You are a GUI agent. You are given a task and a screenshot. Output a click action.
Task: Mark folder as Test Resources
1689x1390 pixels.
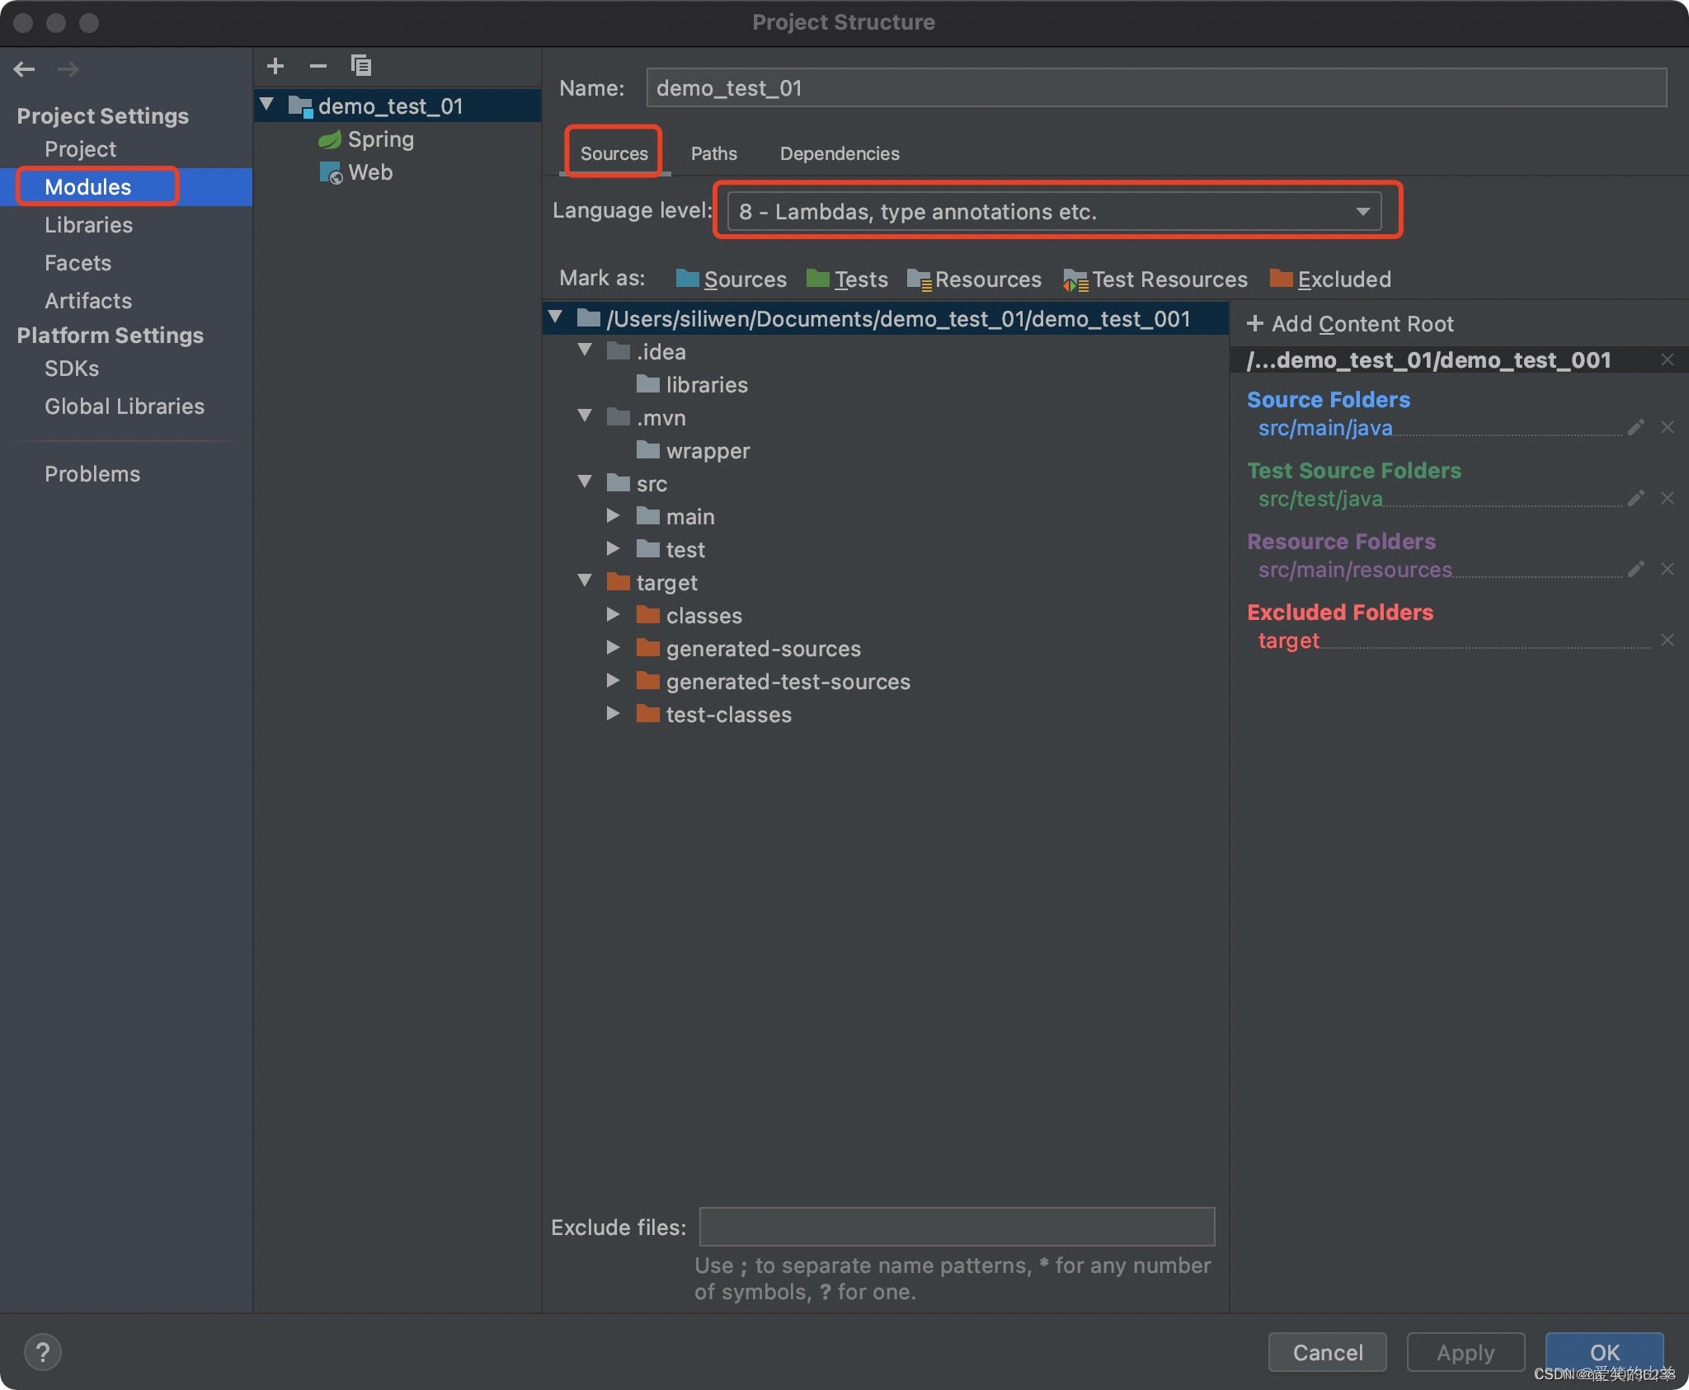(1155, 279)
